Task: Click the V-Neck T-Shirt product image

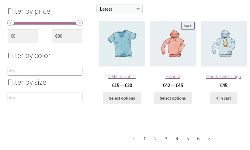Action: click(x=122, y=43)
